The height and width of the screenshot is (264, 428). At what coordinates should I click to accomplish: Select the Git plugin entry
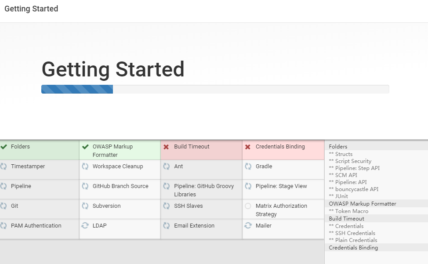[x=15, y=206]
